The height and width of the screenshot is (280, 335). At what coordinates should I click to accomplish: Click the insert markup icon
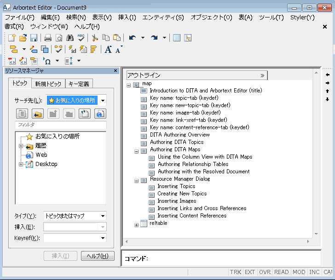(14, 49)
